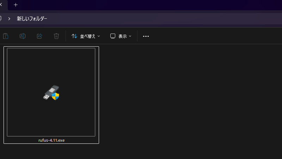Add a new tab with plus icon
Viewport: 282px width, 159px height.
pyautogui.click(x=16, y=5)
